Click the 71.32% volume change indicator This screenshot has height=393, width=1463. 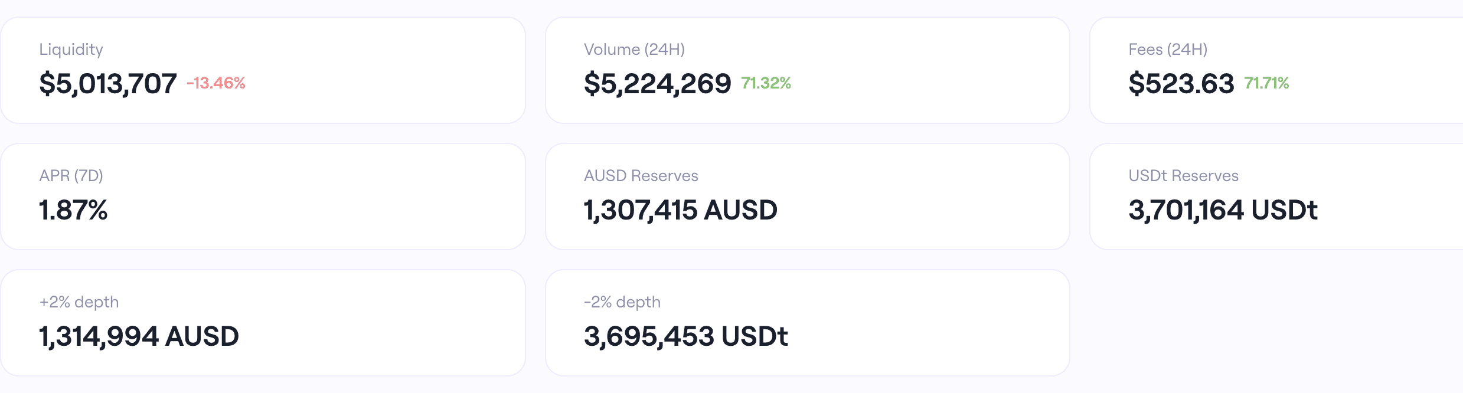(766, 83)
